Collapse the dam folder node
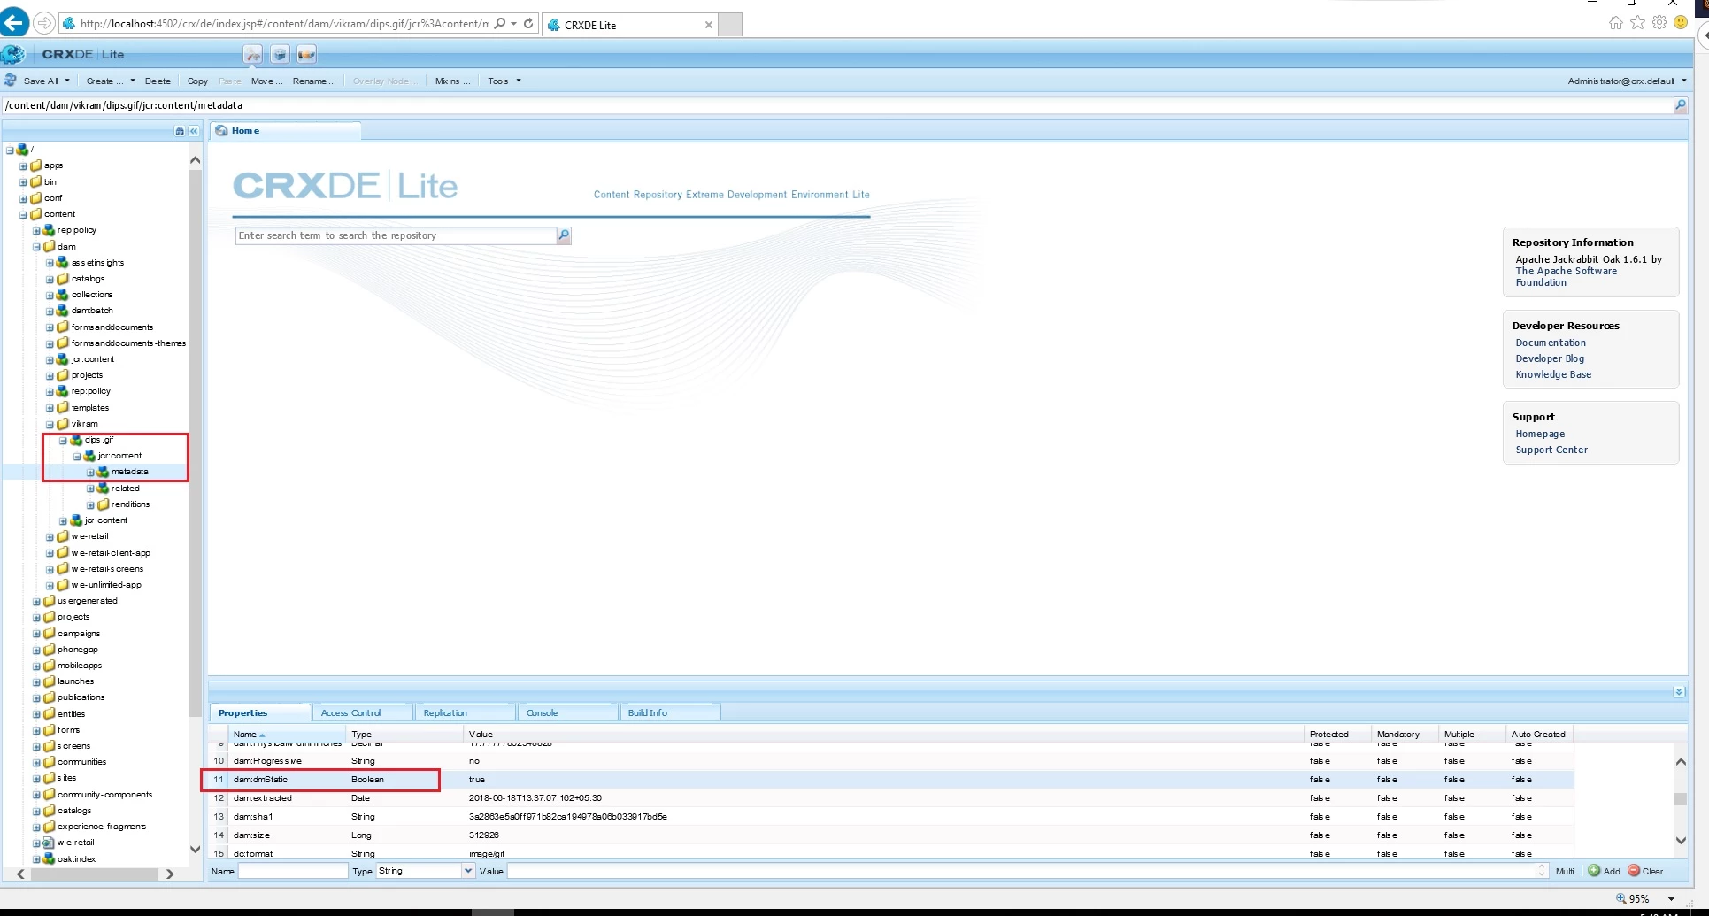This screenshot has width=1709, height=916. tap(36, 247)
